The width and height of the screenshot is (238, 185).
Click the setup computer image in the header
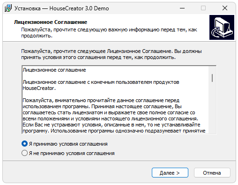point(222,27)
